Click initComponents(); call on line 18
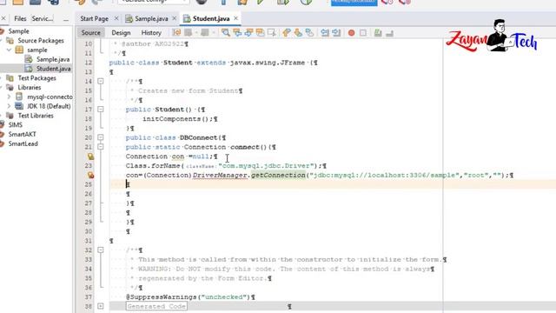556x313 pixels. 177,119
